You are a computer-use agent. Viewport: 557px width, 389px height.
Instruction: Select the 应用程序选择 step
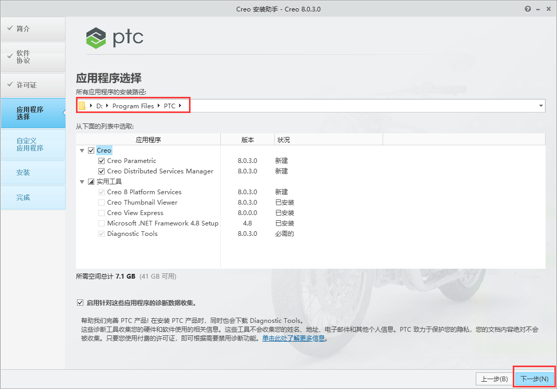click(x=33, y=113)
